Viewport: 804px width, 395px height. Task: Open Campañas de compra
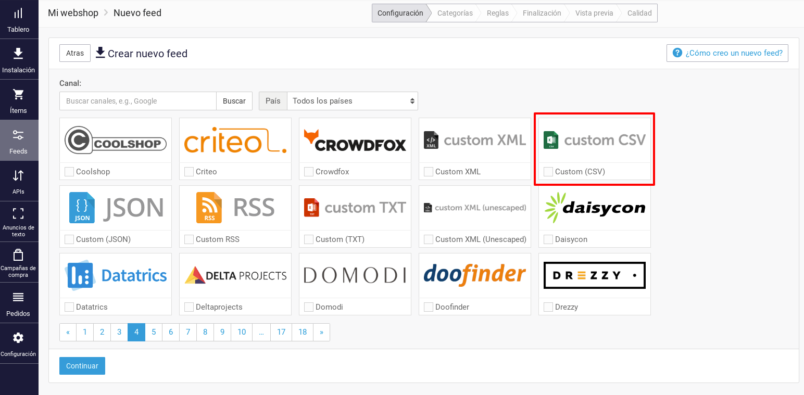tap(19, 262)
